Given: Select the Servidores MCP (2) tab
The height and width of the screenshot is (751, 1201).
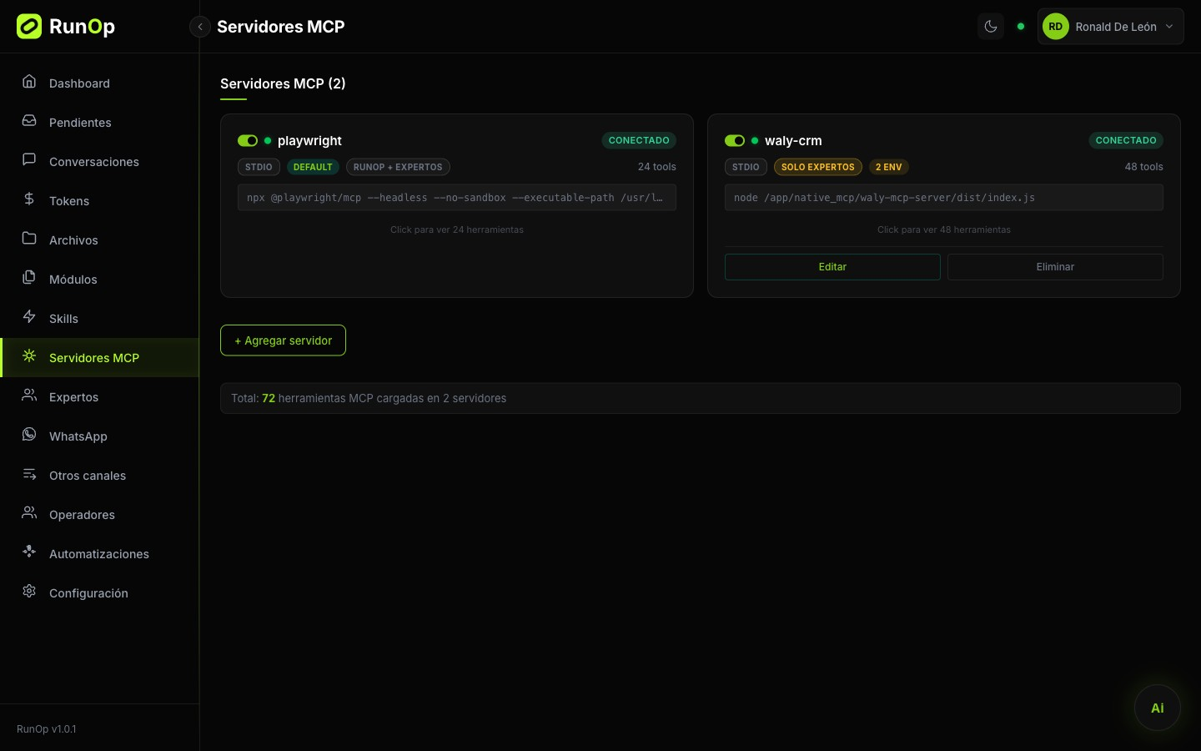Looking at the screenshot, I should click(283, 83).
